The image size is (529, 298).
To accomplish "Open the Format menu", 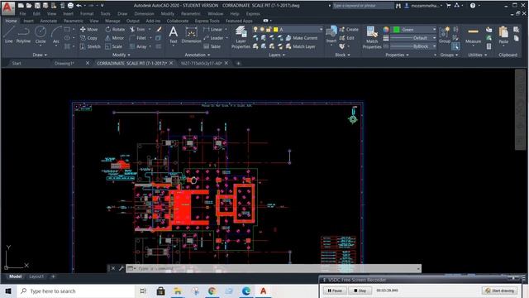I will click(87, 14).
